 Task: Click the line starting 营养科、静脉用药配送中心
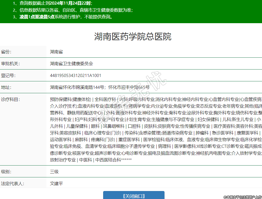pos(156,113)
